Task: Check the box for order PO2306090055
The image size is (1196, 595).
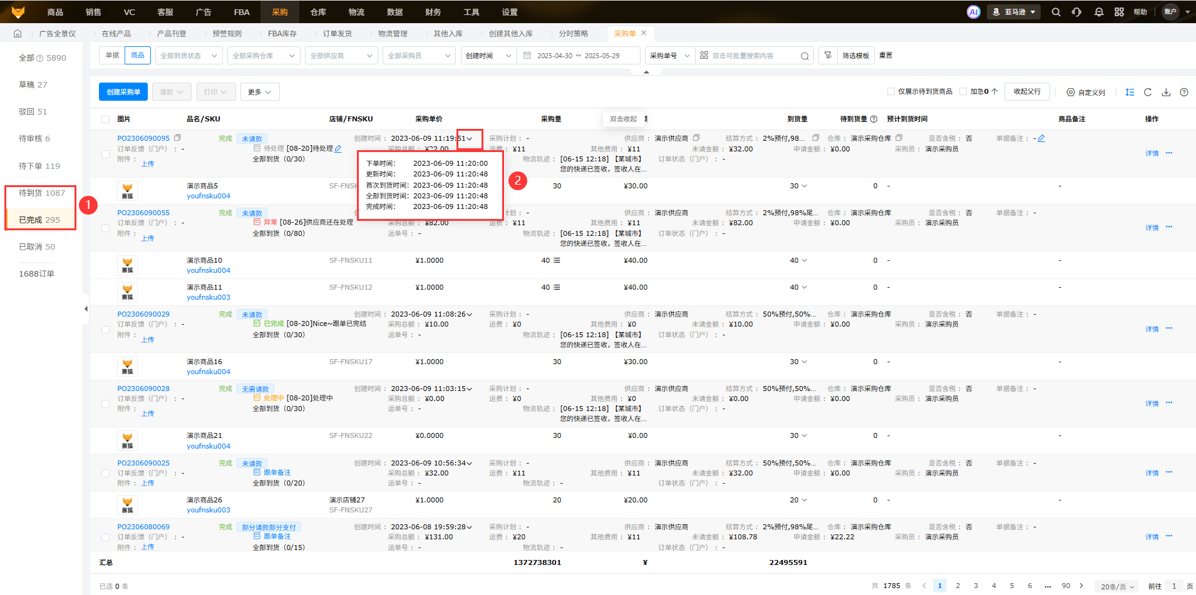Action: pyautogui.click(x=105, y=228)
